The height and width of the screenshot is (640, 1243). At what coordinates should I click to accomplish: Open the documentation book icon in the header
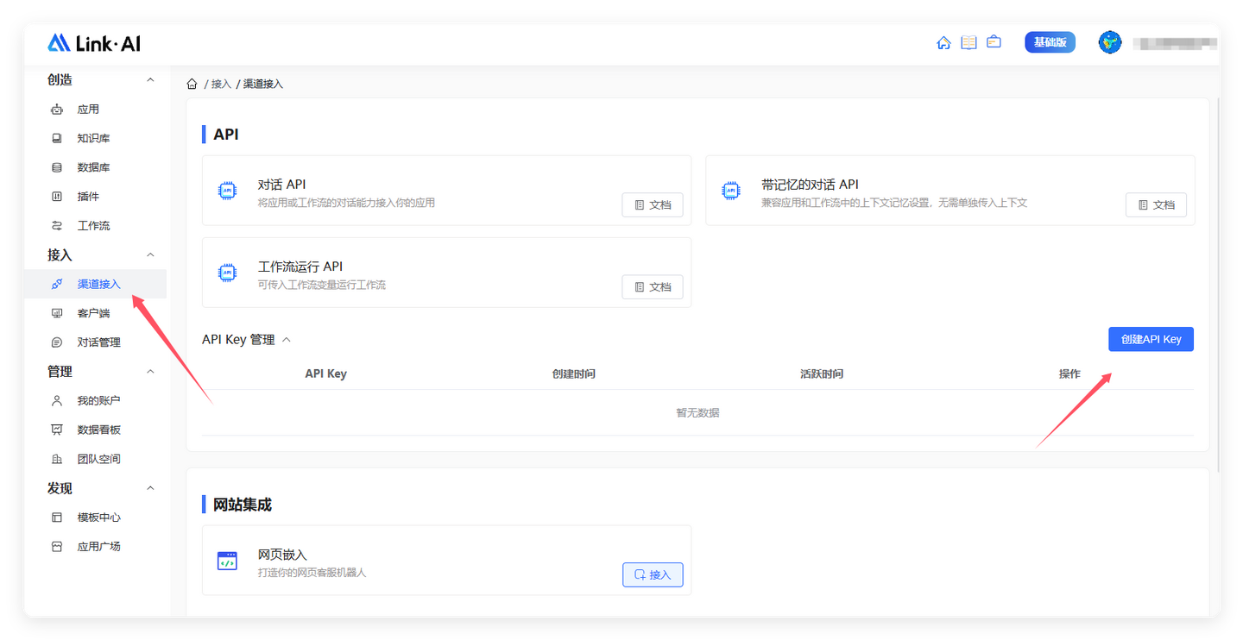point(969,41)
